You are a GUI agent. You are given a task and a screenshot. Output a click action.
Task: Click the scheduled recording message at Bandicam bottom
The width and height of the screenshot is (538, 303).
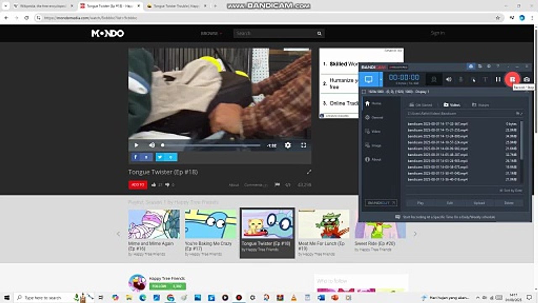[446, 217]
